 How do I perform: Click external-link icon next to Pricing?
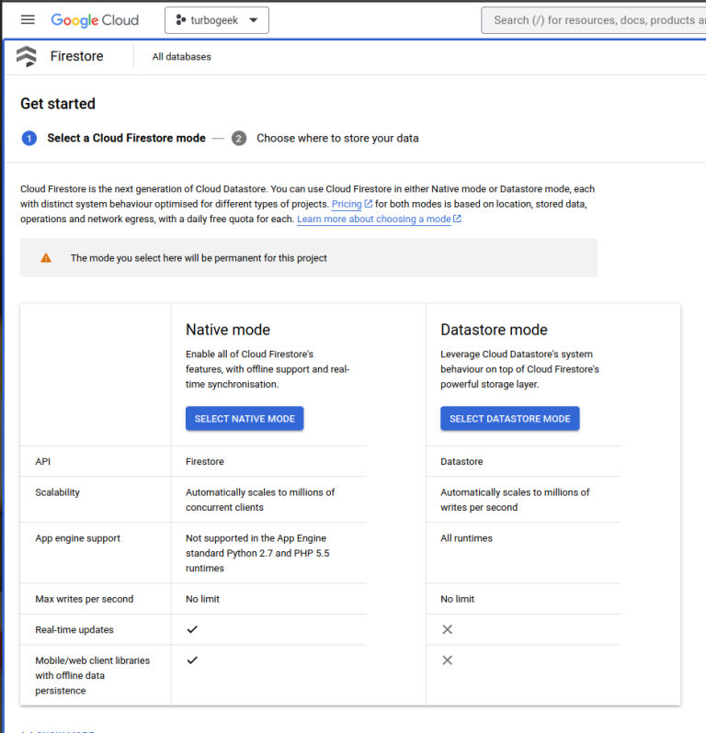pyautogui.click(x=369, y=204)
